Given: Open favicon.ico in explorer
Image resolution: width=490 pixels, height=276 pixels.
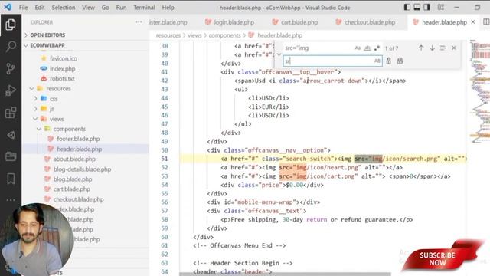Looking at the screenshot, I should [64, 58].
